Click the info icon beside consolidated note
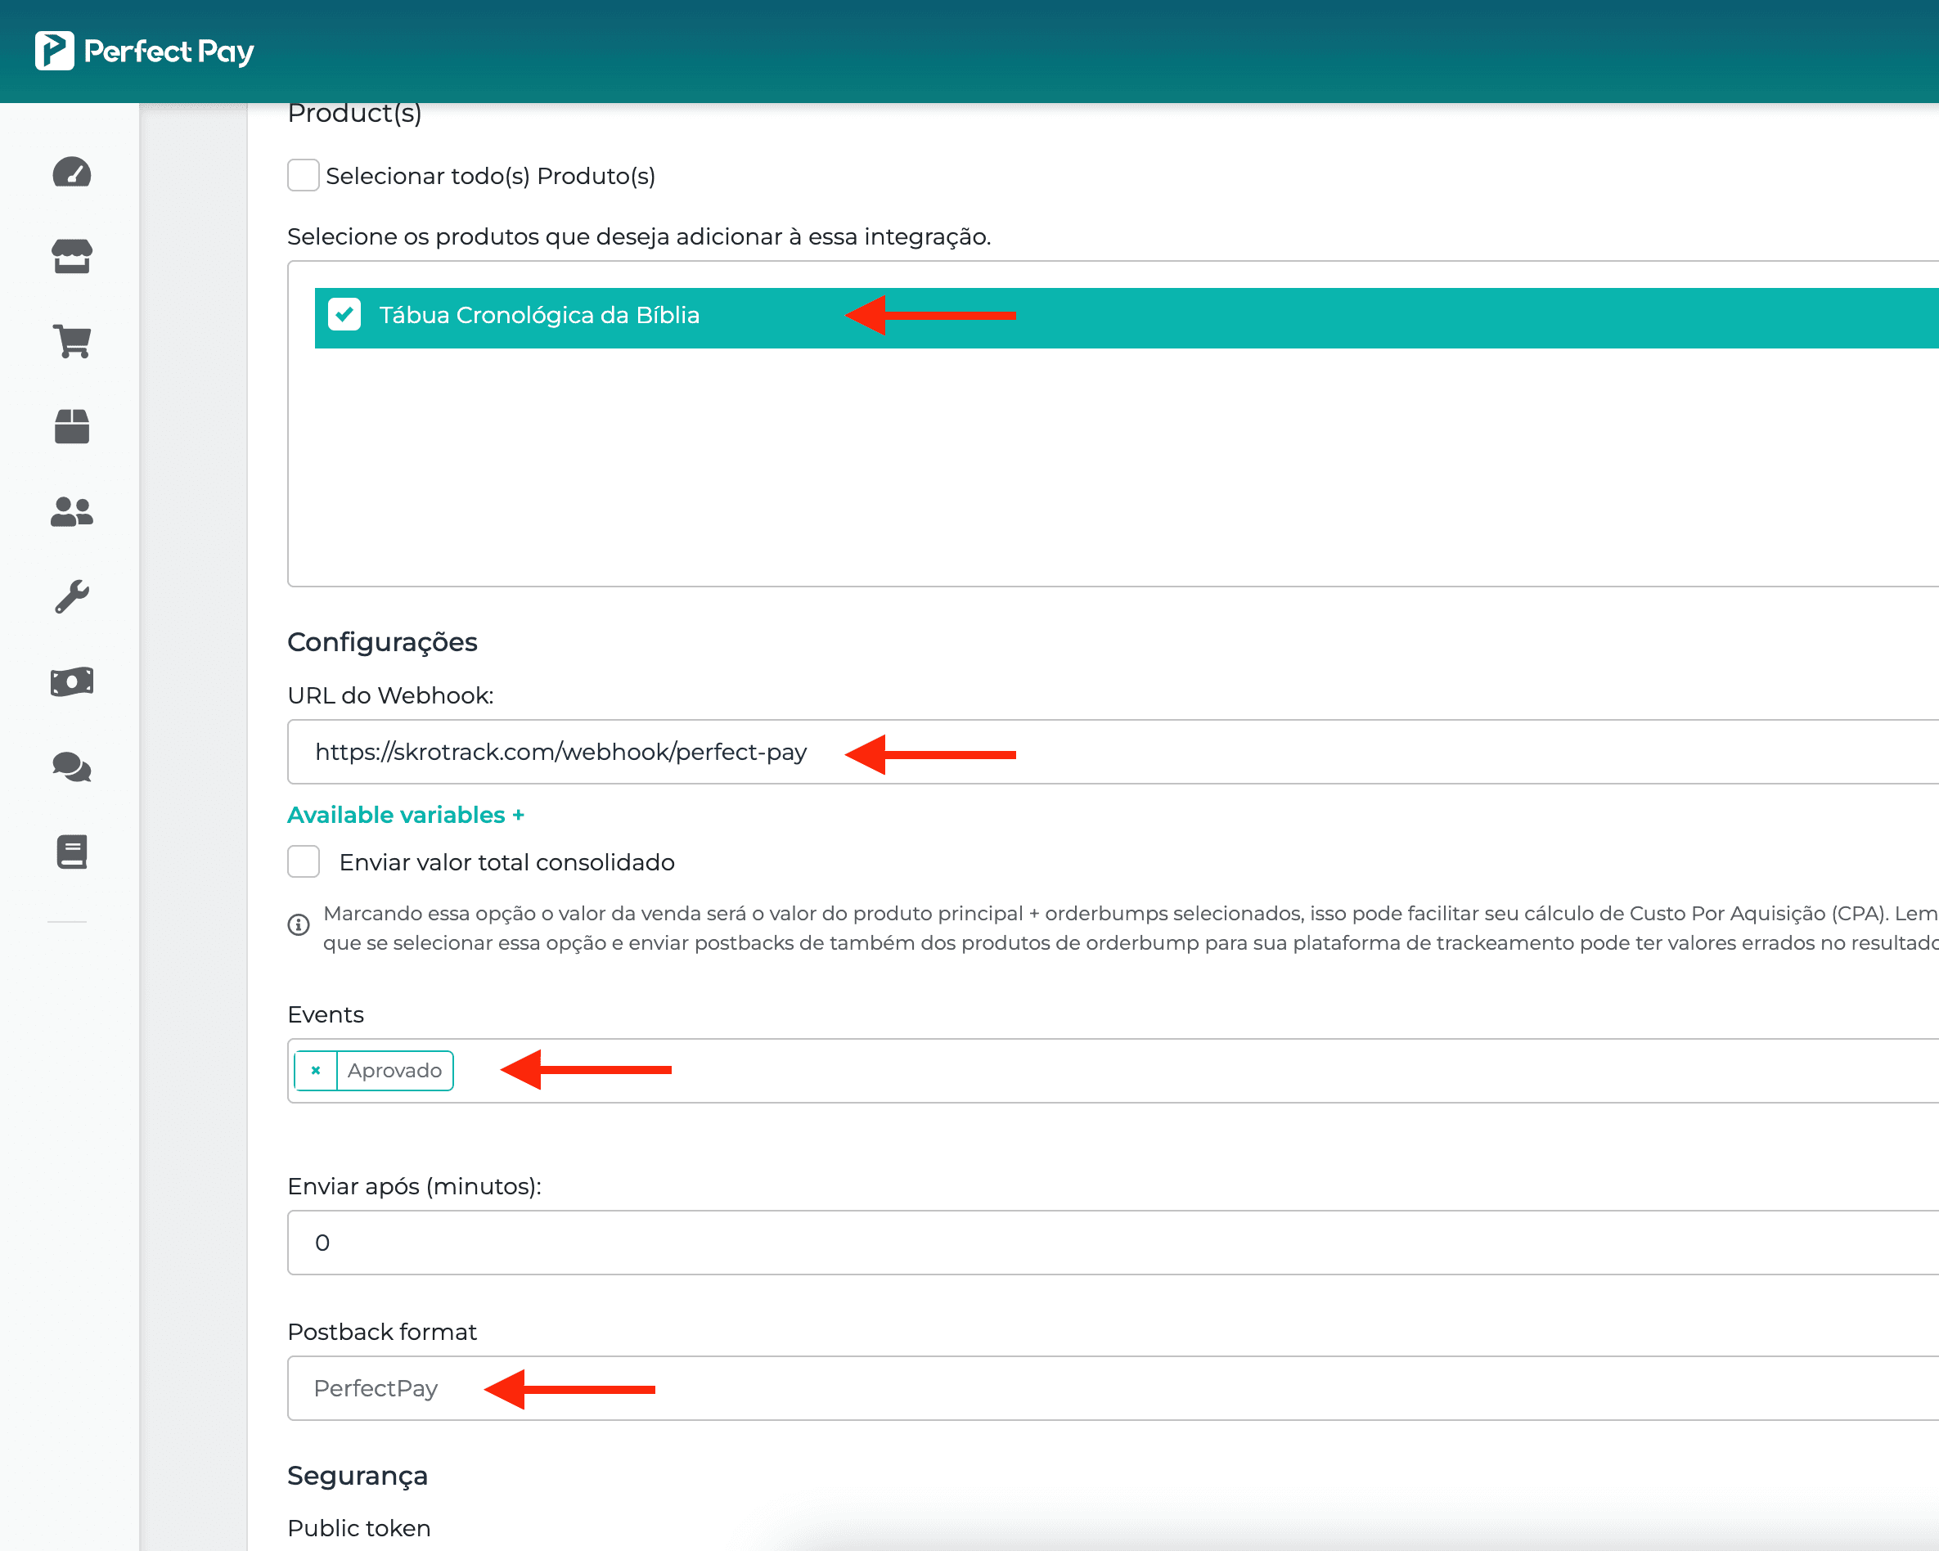 point(299,924)
